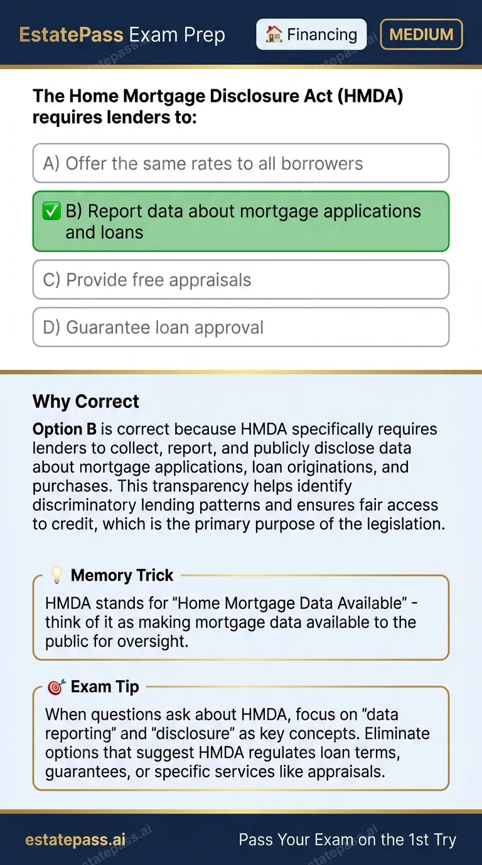The width and height of the screenshot is (482, 865).
Task: Click the dart target icon on Exam Tip
Action: point(56,686)
